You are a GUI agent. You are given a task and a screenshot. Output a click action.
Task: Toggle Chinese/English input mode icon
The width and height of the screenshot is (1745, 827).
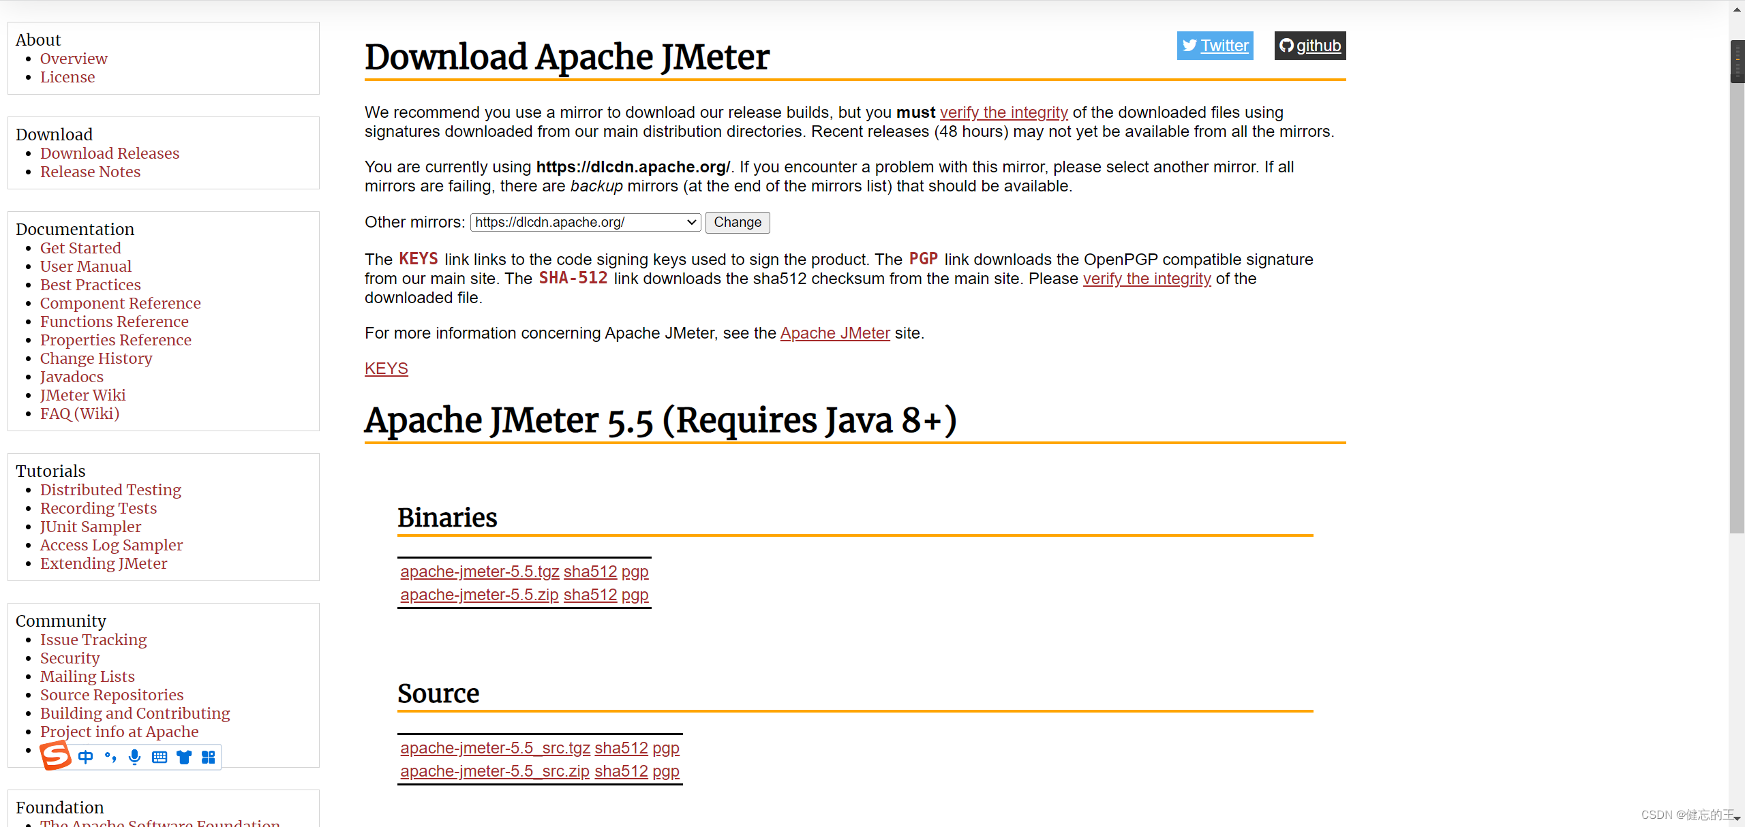pyautogui.click(x=85, y=757)
